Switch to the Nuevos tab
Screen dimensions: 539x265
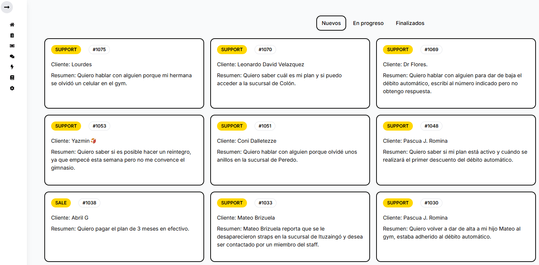pos(331,23)
